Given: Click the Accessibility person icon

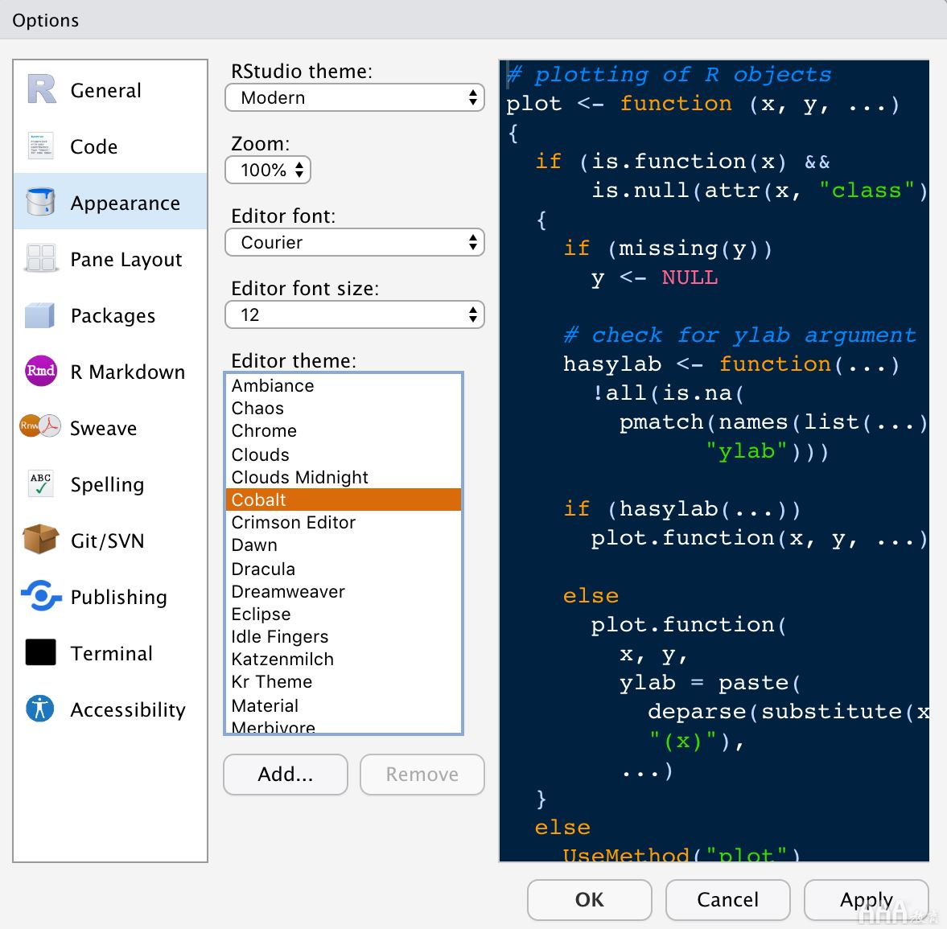Looking at the screenshot, I should (x=40, y=709).
